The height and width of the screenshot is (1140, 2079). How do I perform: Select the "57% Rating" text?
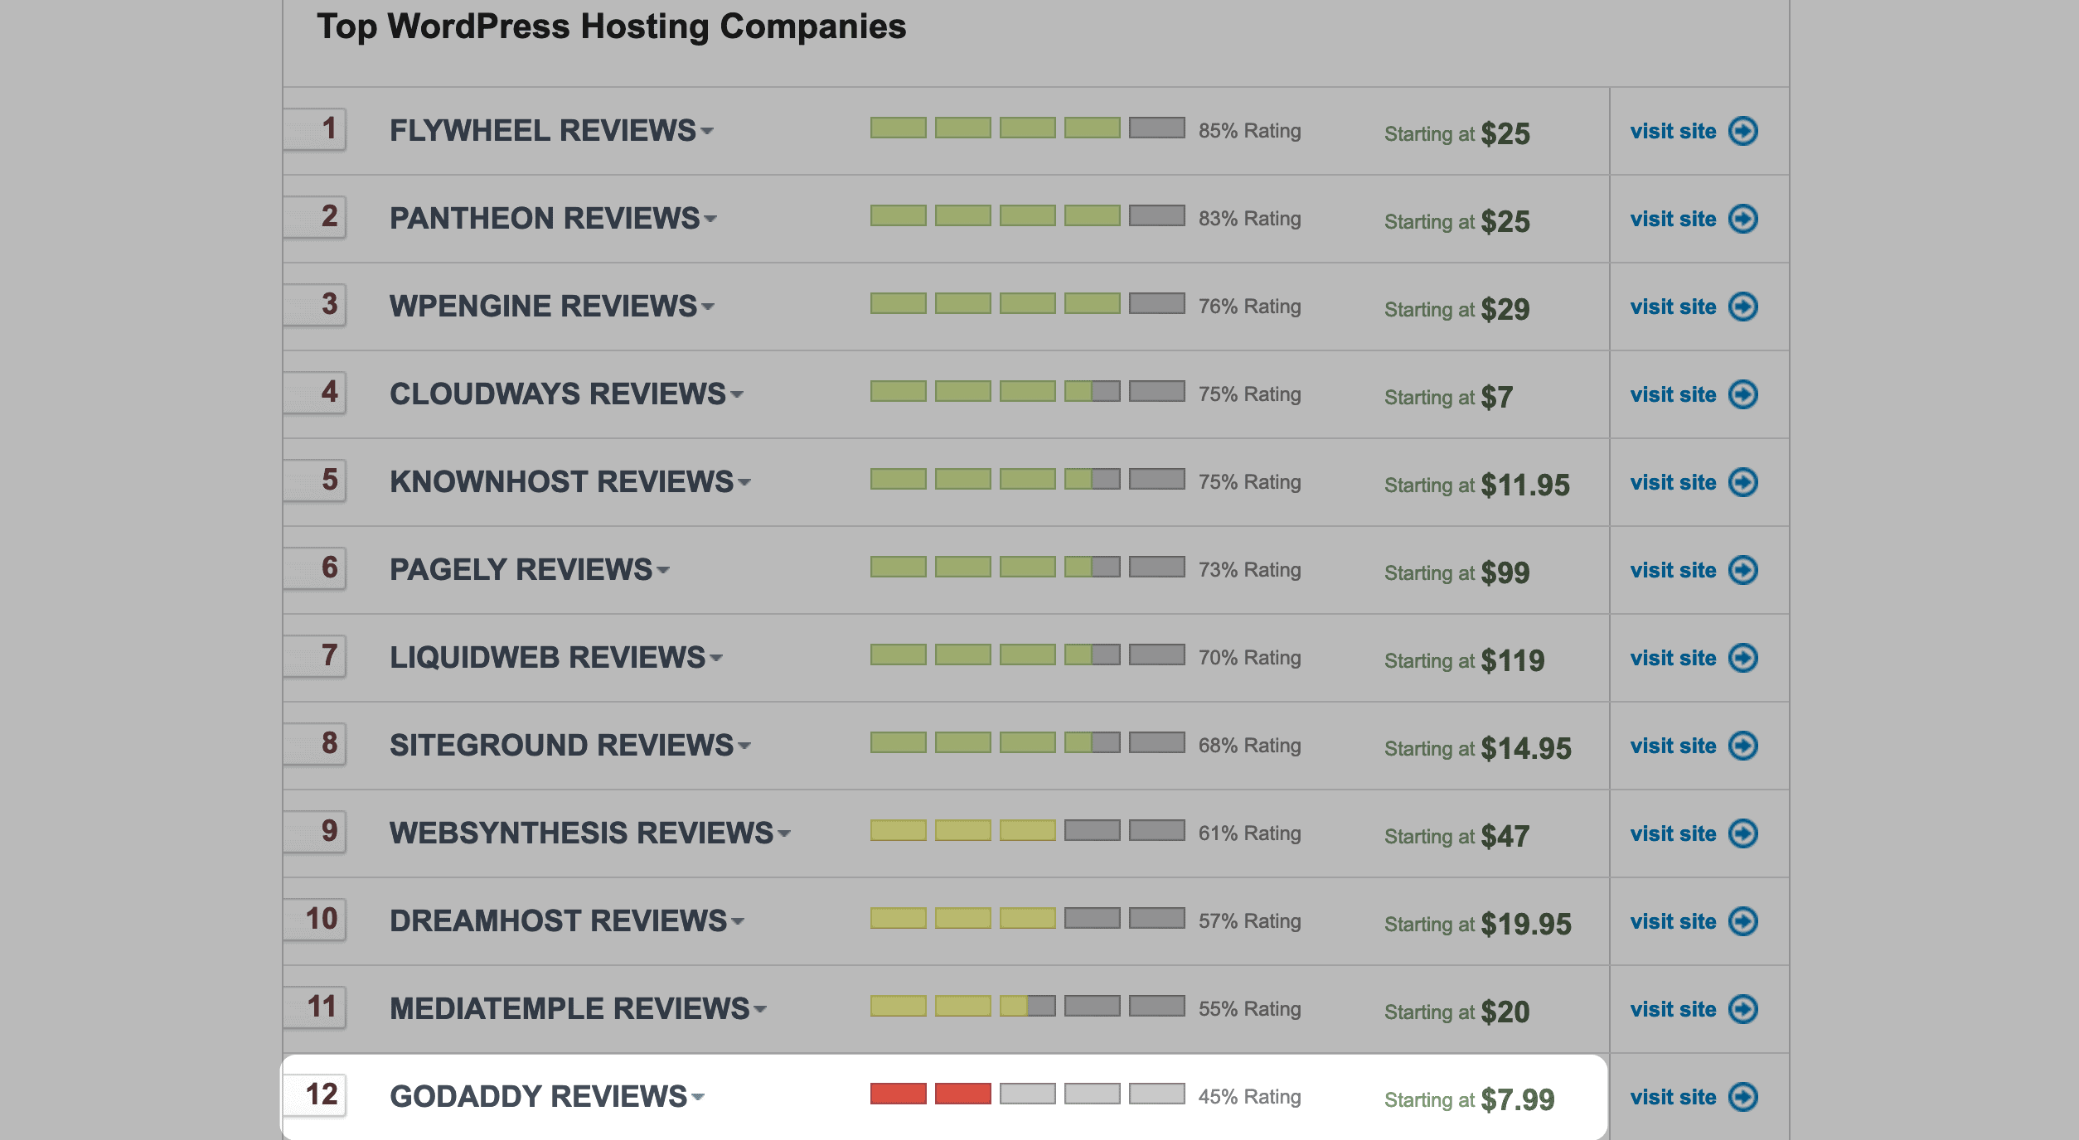pos(1249,921)
